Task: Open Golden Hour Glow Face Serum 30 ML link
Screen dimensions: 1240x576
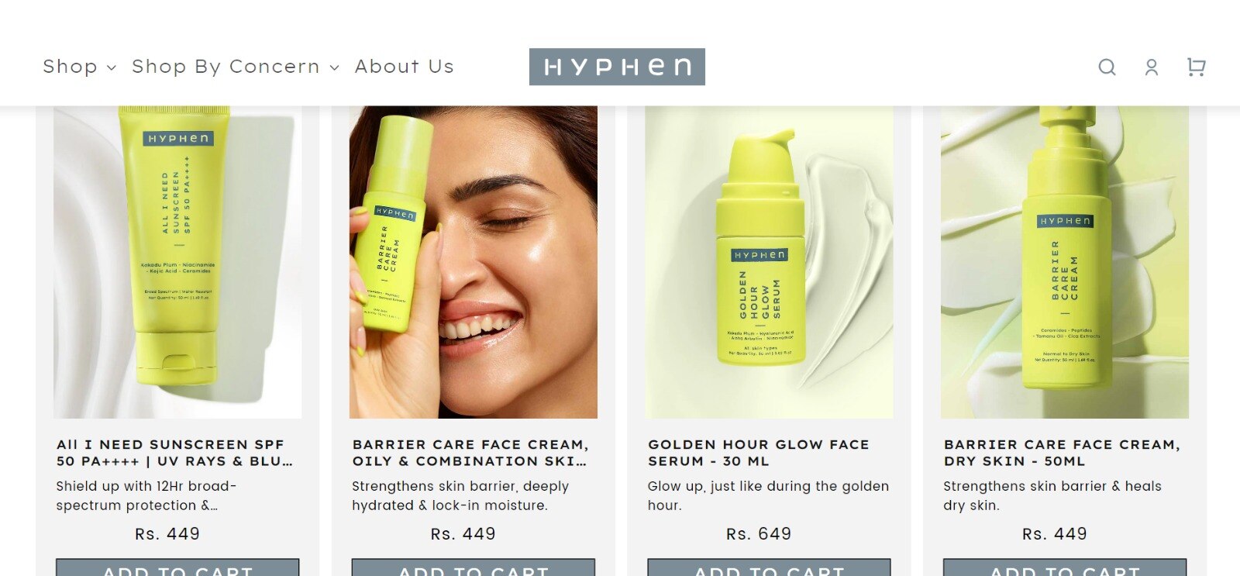Action: point(759,453)
